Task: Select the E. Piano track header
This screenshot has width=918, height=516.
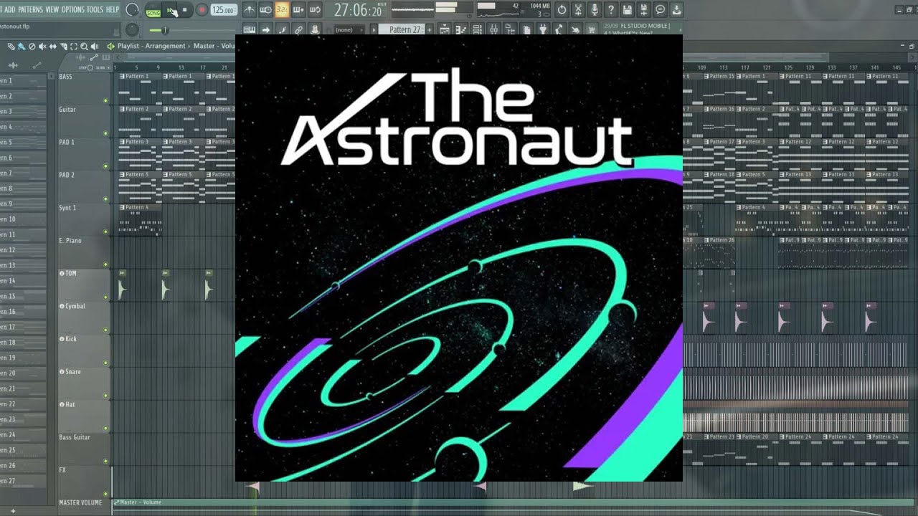Action: pyautogui.click(x=84, y=252)
